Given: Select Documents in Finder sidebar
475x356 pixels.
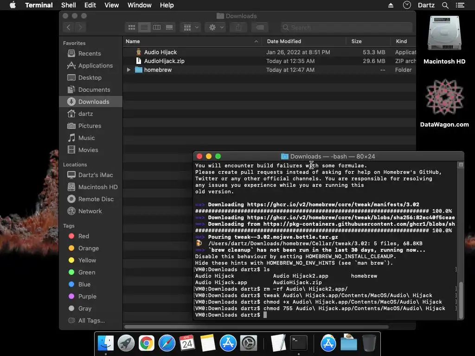Looking at the screenshot, I should pyautogui.click(x=90, y=90).
